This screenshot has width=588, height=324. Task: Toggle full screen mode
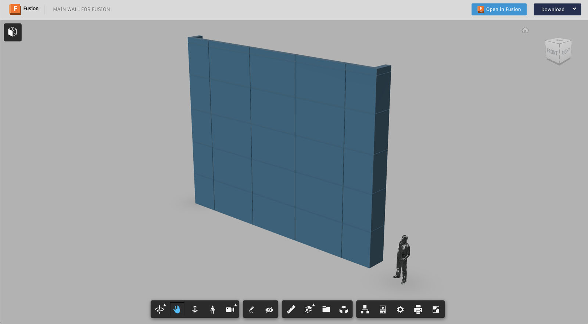point(436,309)
